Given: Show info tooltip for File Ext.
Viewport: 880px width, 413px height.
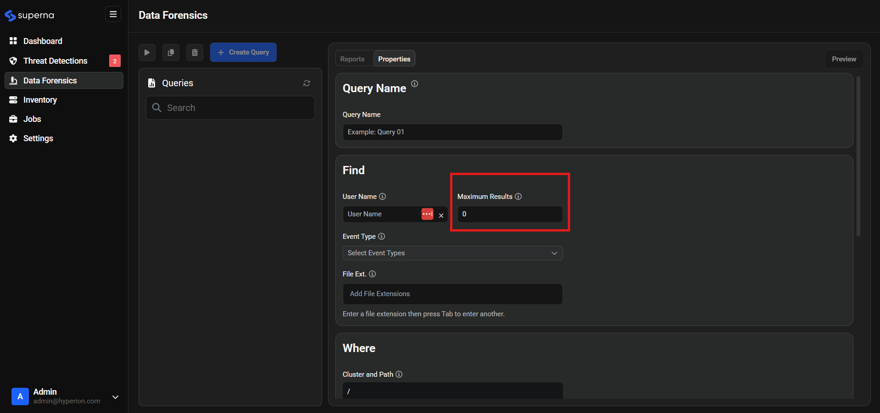Looking at the screenshot, I should (x=372, y=274).
